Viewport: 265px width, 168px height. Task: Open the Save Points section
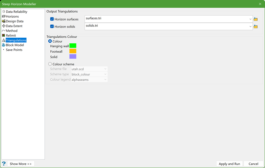coord(14,50)
